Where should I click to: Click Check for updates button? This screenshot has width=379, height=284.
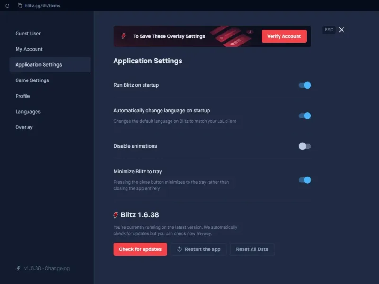click(140, 249)
